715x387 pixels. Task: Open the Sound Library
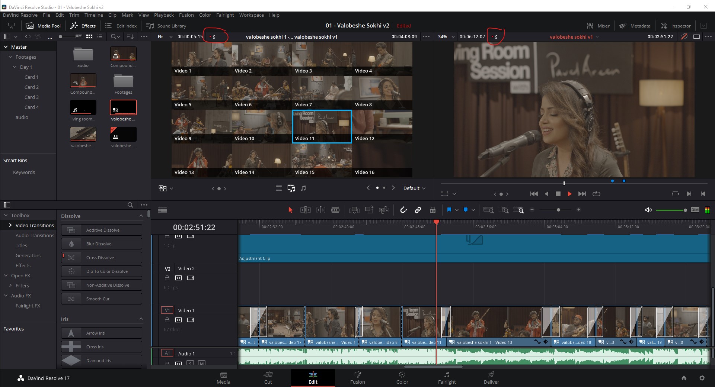tap(166, 26)
